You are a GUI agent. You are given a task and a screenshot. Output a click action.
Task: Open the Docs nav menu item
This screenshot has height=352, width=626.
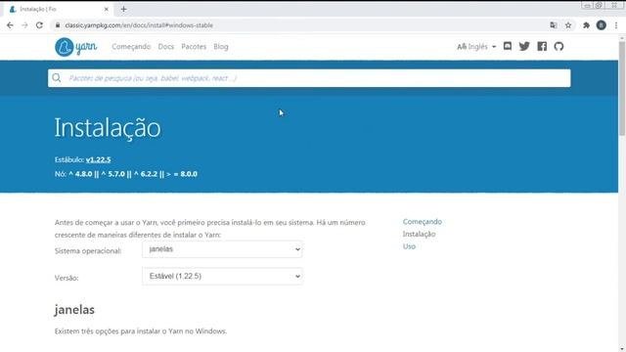[x=165, y=46]
